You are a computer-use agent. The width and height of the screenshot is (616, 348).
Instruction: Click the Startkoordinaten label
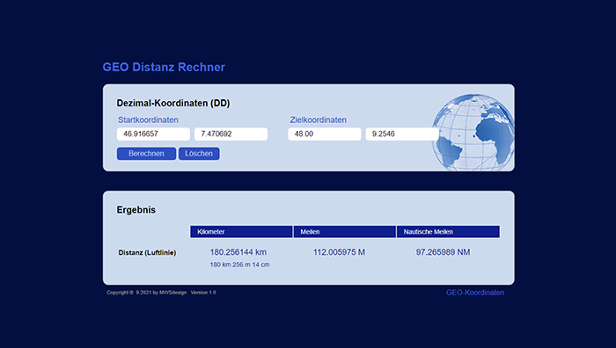click(x=148, y=120)
